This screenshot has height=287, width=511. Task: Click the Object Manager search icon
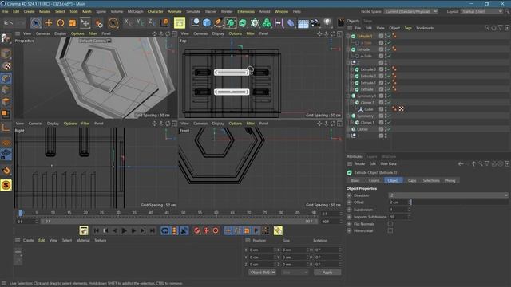pyautogui.click(x=487, y=28)
